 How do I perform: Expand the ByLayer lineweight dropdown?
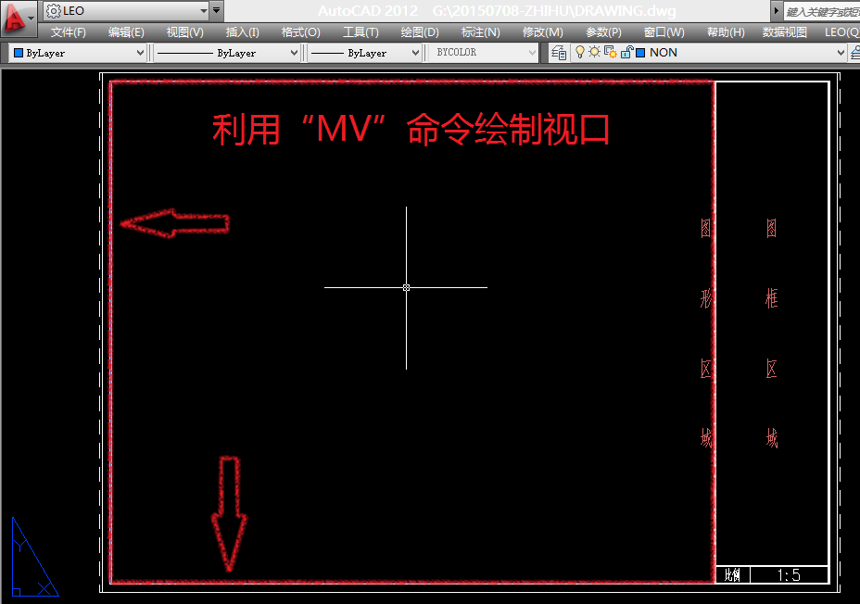[415, 53]
